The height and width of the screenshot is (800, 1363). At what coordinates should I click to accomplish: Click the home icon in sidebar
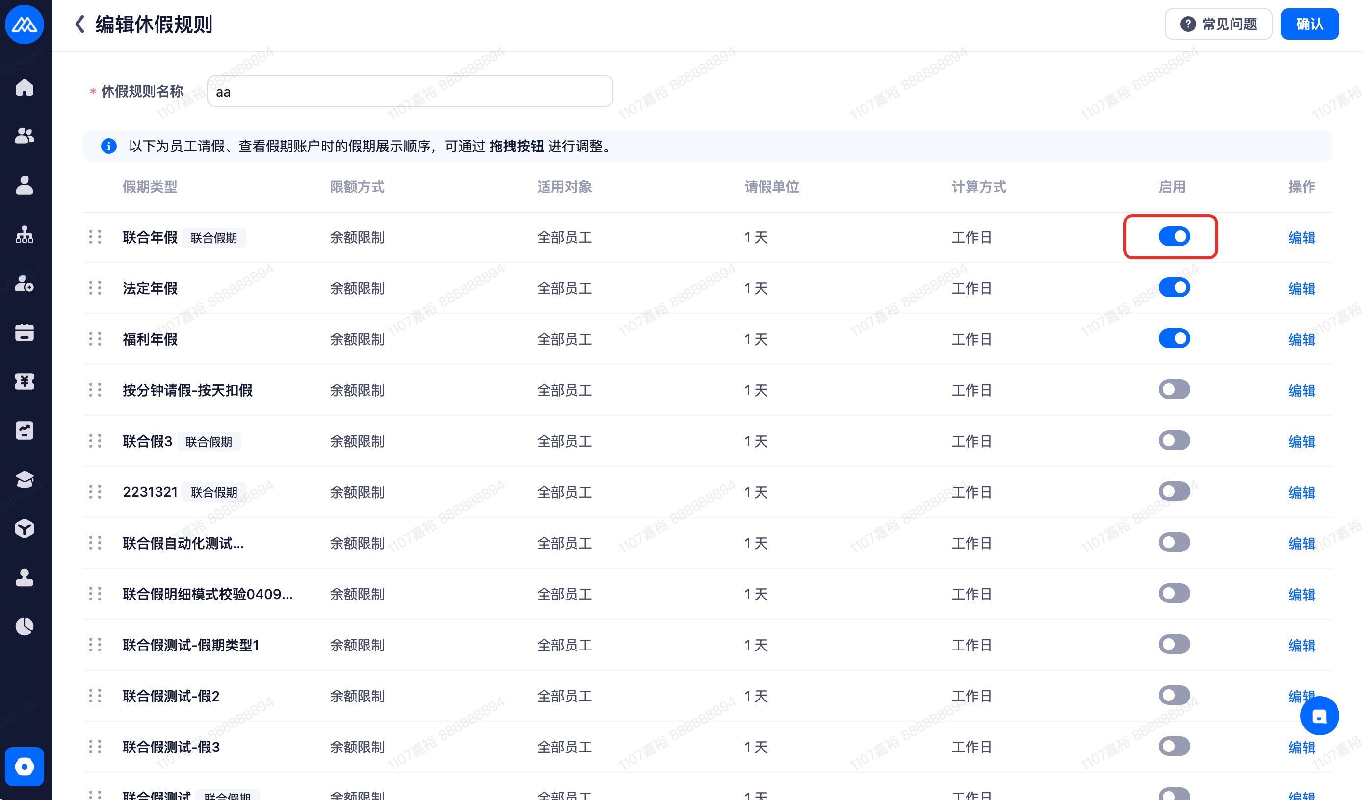click(x=25, y=87)
